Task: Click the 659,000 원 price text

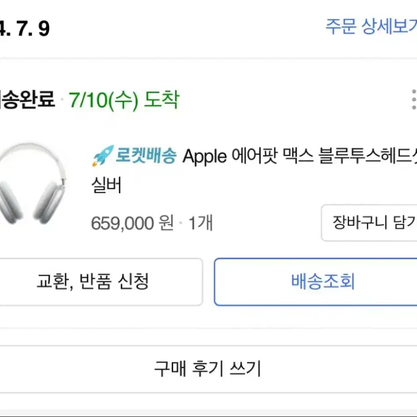Action: coord(132,223)
